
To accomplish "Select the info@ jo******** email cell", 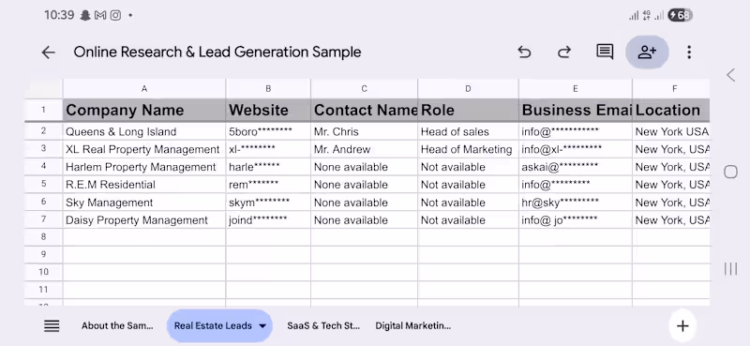I will (x=576, y=220).
